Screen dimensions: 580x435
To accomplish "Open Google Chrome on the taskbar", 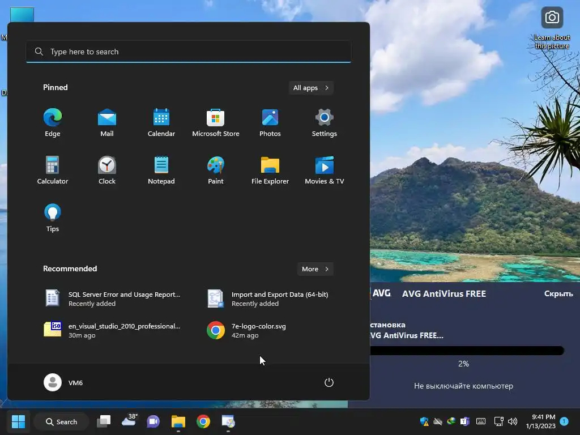I will [x=203, y=421].
